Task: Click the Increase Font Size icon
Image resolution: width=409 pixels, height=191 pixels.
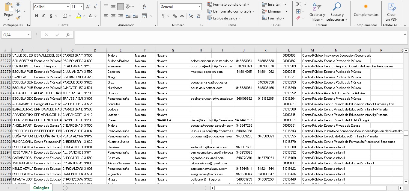Action: (88, 7)
